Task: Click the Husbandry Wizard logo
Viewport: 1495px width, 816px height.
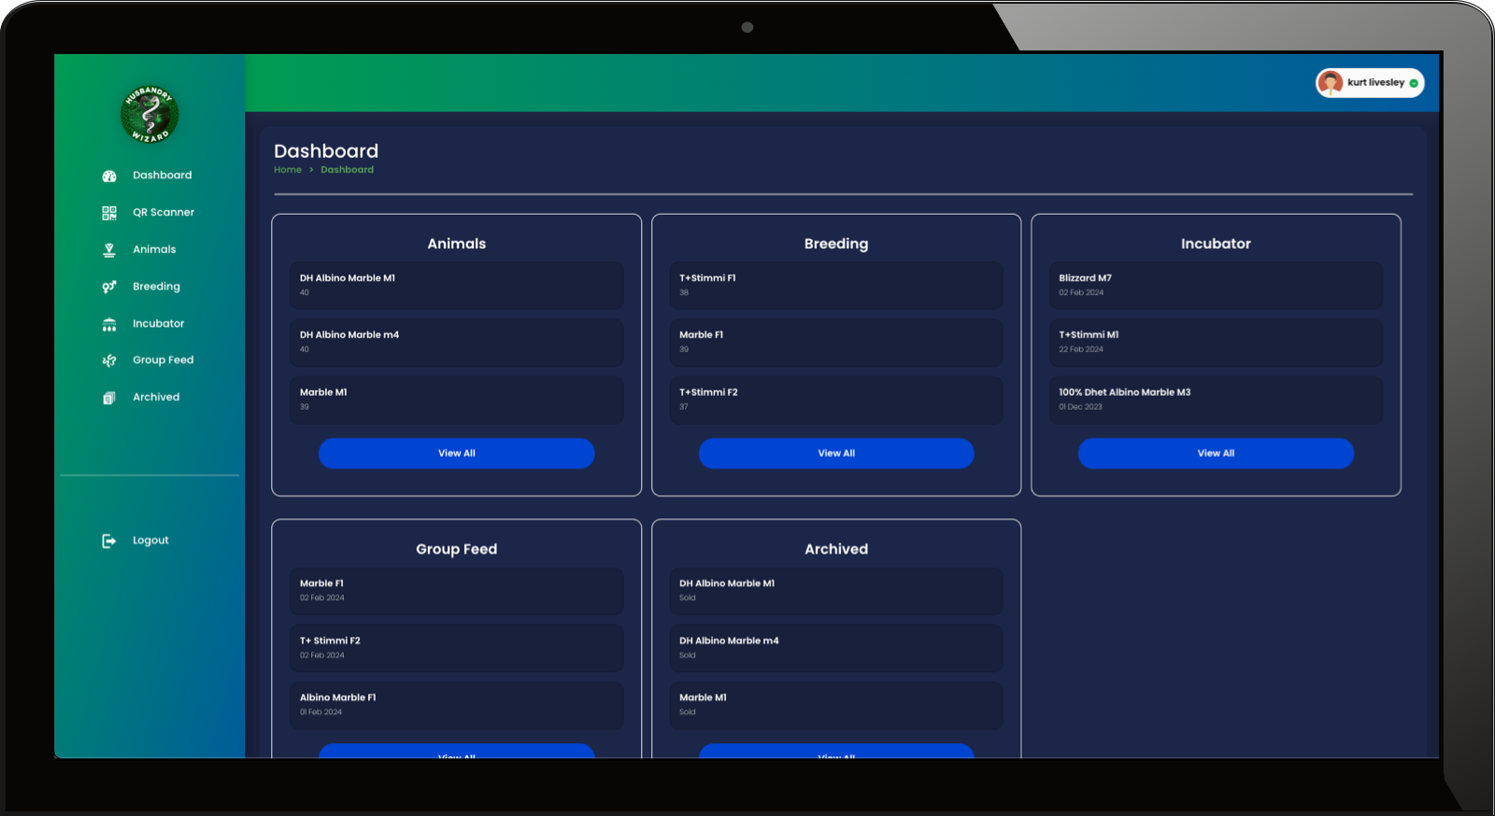Action: 149,115
